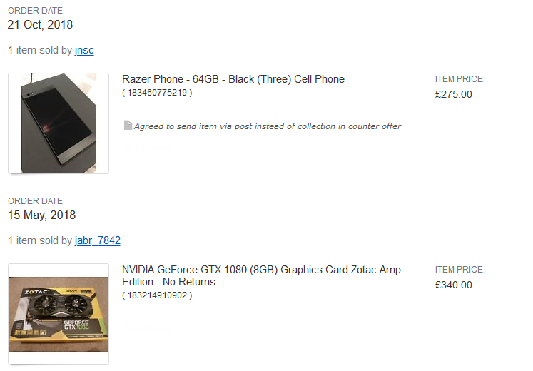Click the Zotac GTX 1080 product thumbnail
The height and width of the screenshot is (371, 533).
point(59,314)
